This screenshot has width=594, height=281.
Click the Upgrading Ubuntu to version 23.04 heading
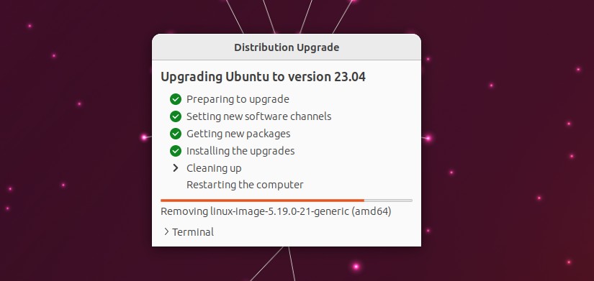(x=263, y=77)
